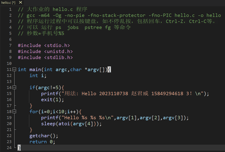Click the opening brace after main's argv[]
Screen dimensions: 225x152
coord(109,69)
